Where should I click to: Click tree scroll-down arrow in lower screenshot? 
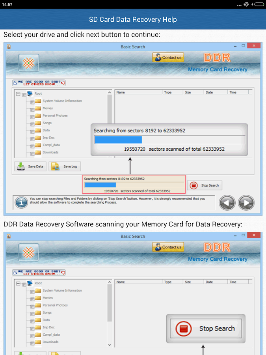point(110,345)
